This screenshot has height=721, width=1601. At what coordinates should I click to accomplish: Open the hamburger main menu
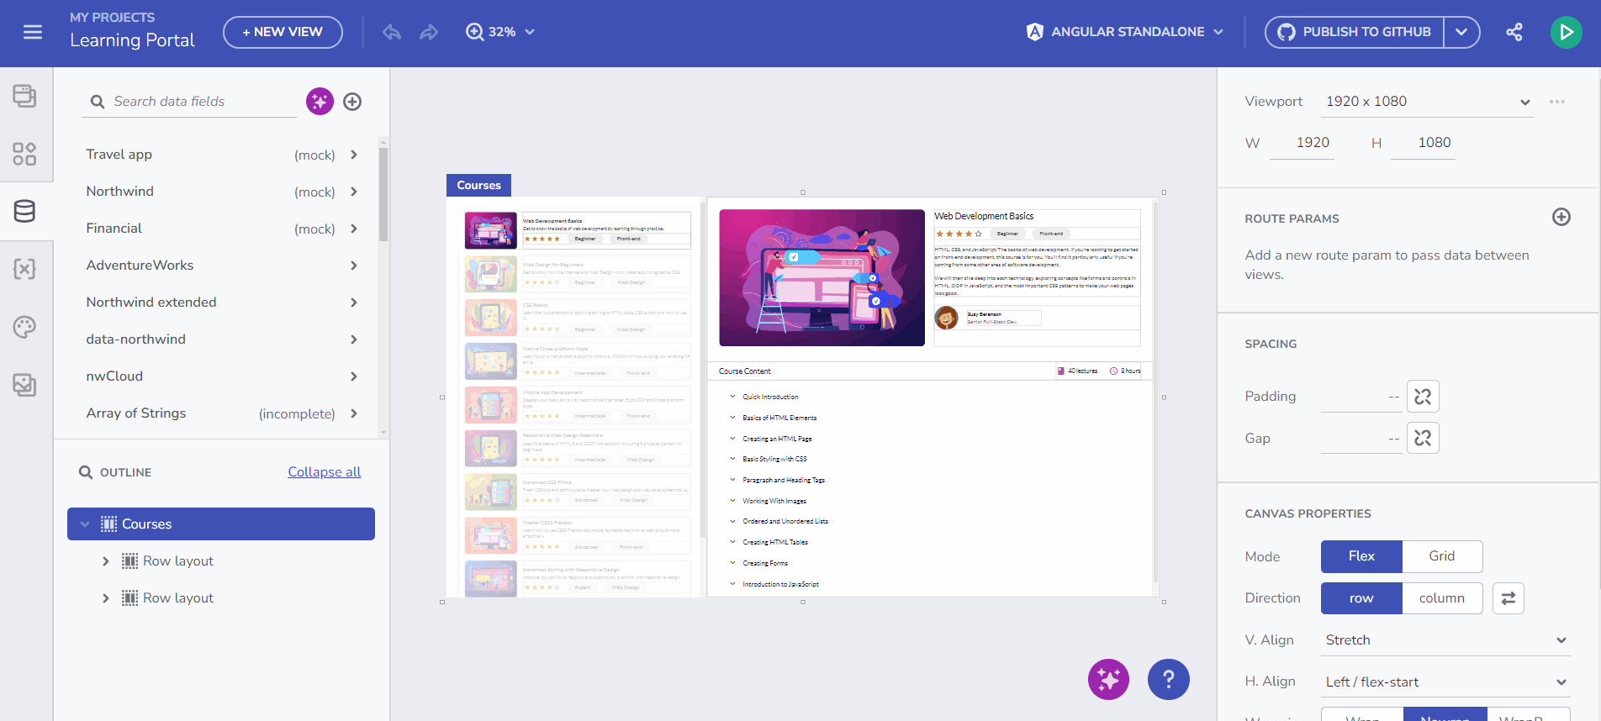click(33, 32)
